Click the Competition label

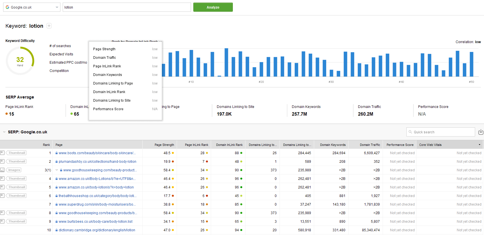point(59,71)
